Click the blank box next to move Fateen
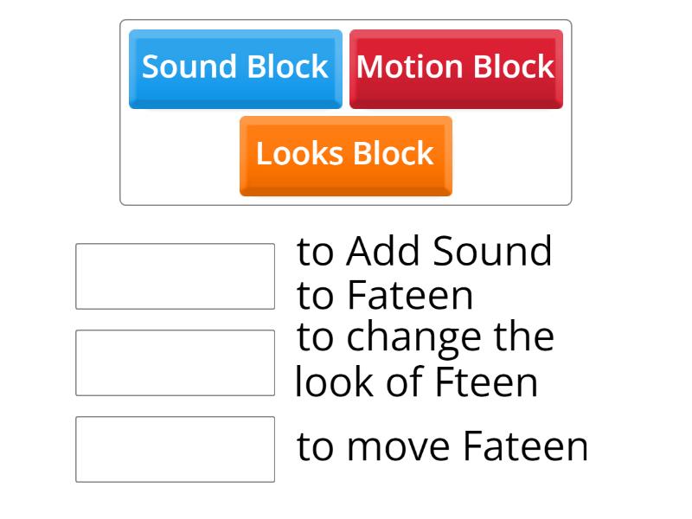The height and width of the screenshot is (519, 692). [x=175, y=449]
